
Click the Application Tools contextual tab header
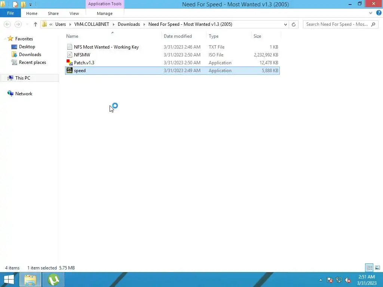point(105,4)
